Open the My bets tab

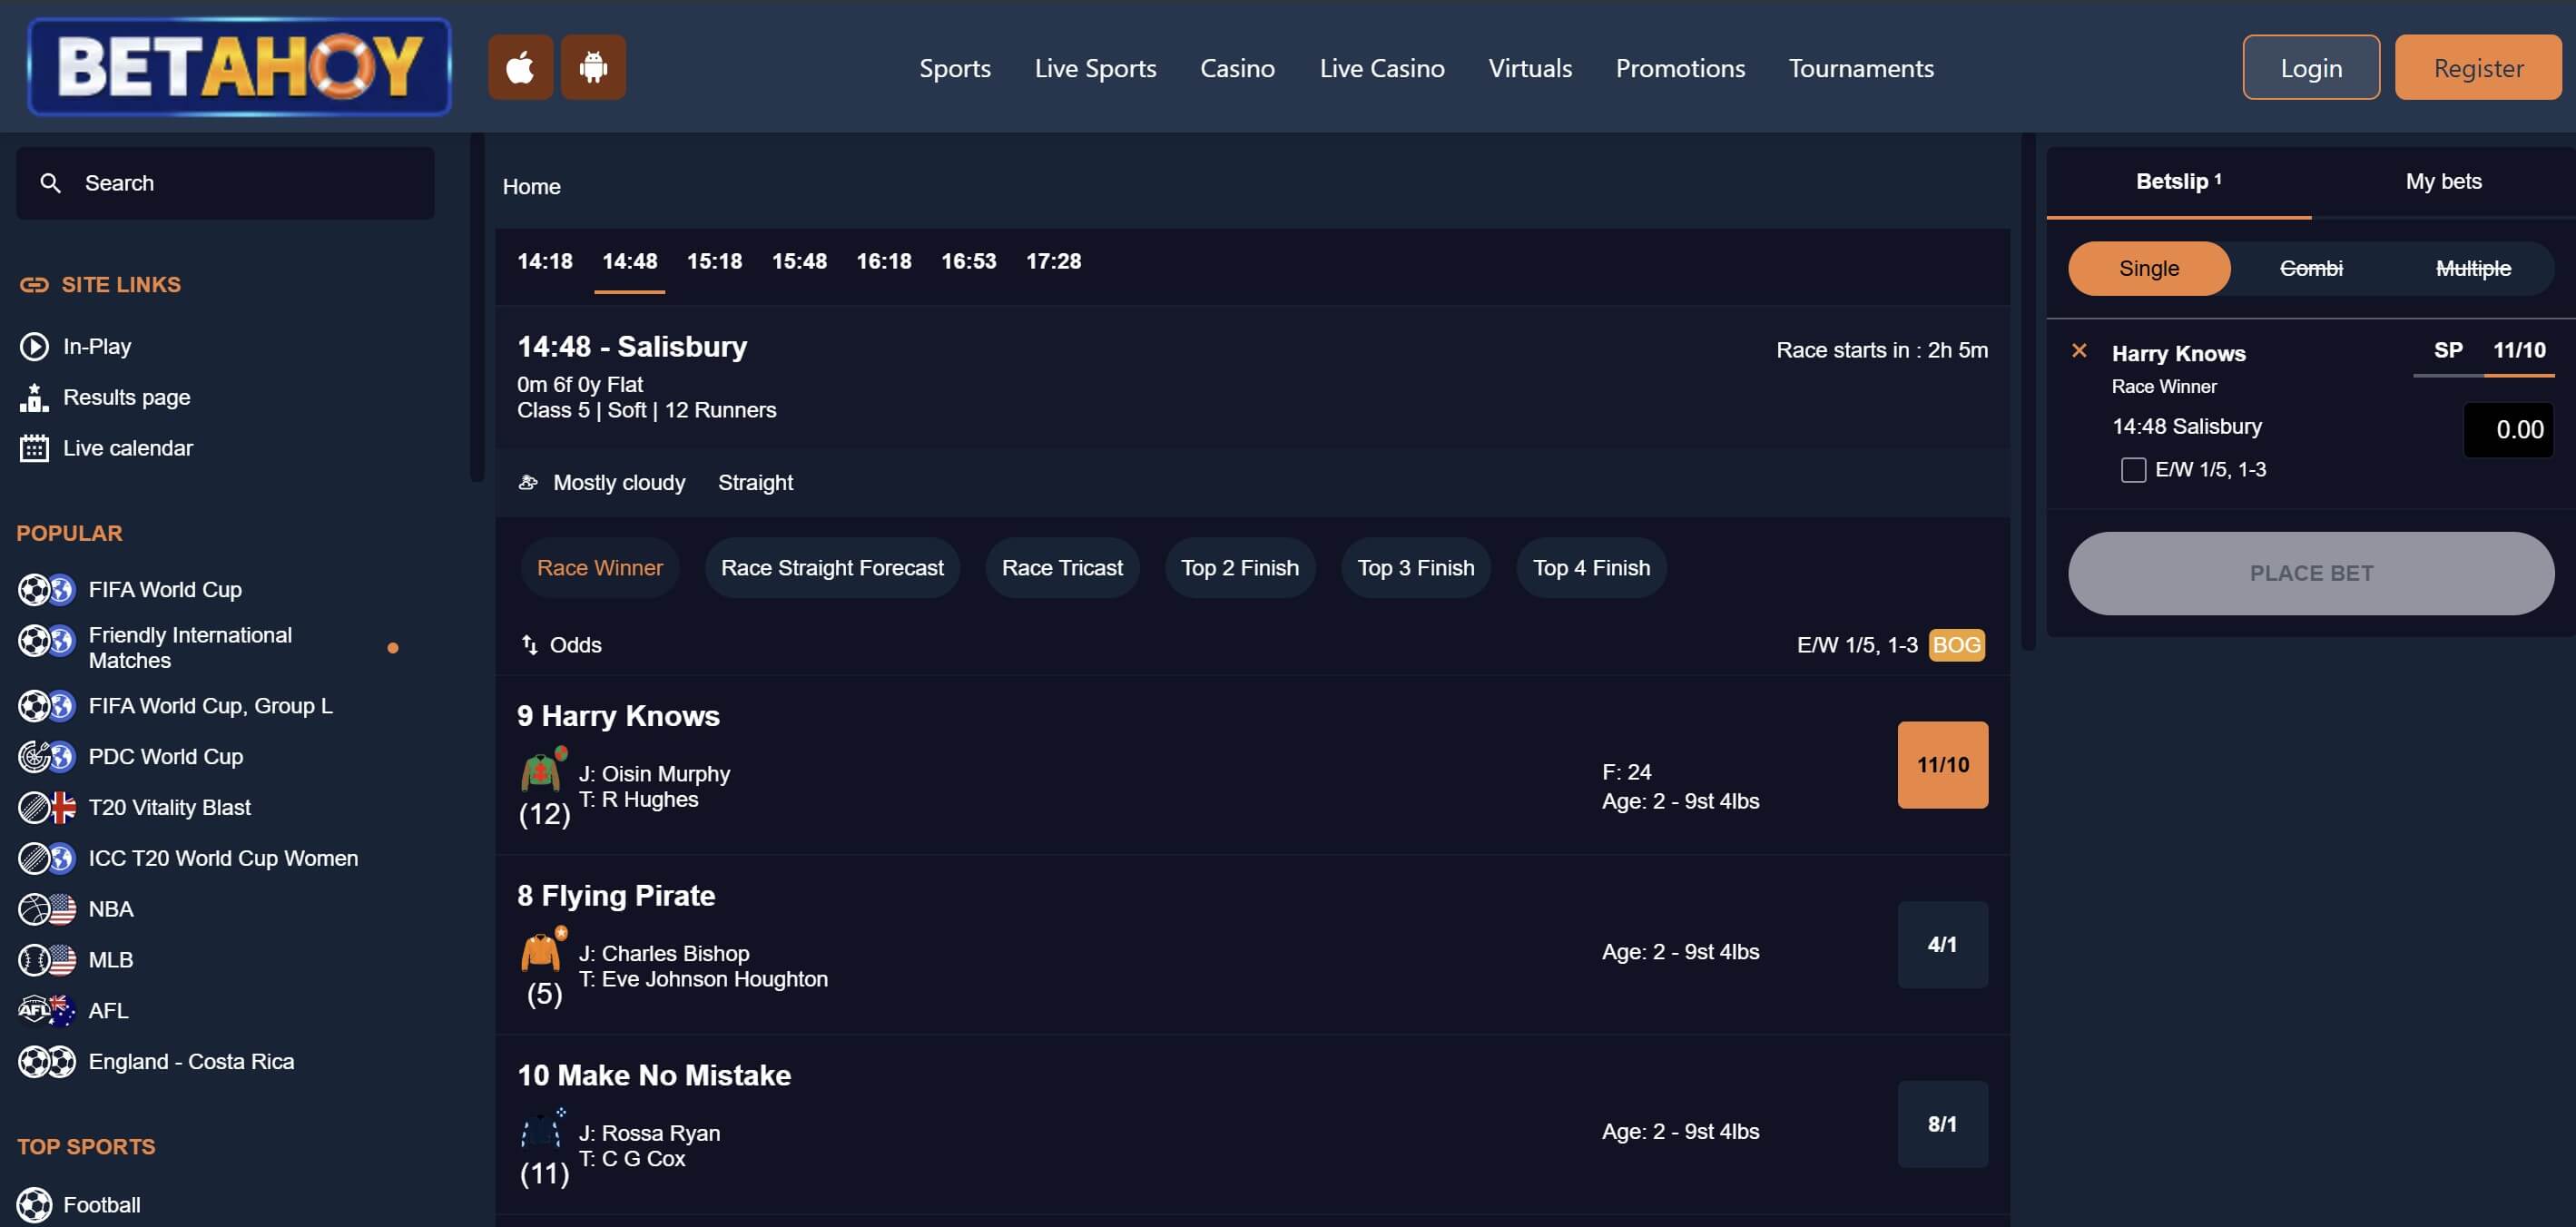(x=2443, y=182)
